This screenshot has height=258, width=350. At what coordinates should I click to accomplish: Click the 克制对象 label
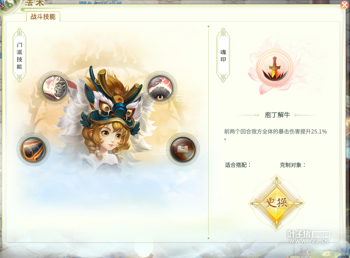[x=292, y=165]
